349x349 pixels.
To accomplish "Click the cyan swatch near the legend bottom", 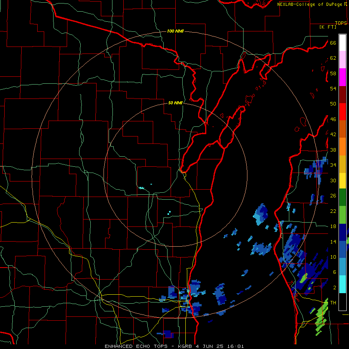I will [x=342, y=284].
